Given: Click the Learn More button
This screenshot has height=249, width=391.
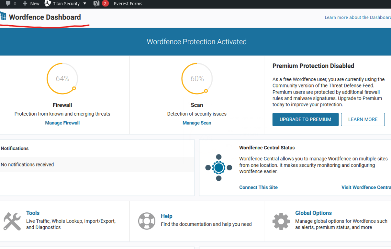Looking at the screenshot, I should pos(363,120).
